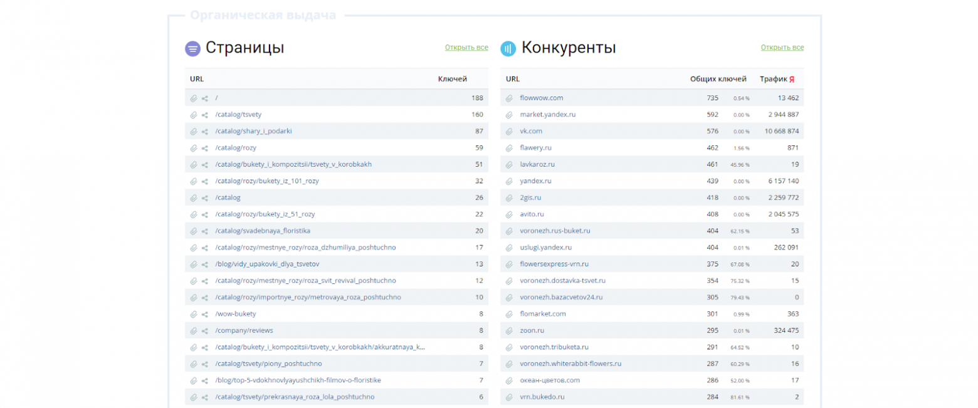Click the paperclip icon beside market.yandex.ru
Screen dimensions: 978x408
[510, 115]
